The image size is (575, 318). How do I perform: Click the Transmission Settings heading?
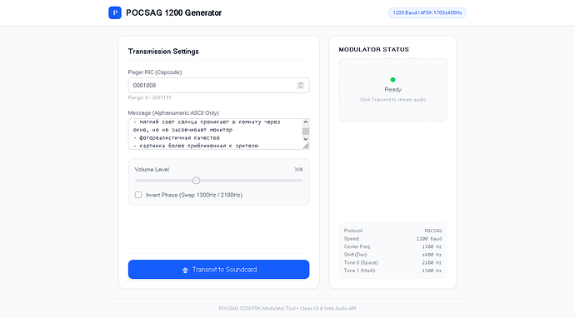pyautogui.click(x=163, y=52)
